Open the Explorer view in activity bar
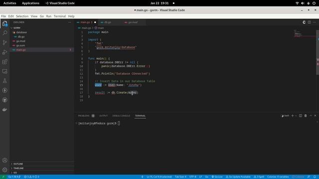The image size is (319, 179). (4, 24)
